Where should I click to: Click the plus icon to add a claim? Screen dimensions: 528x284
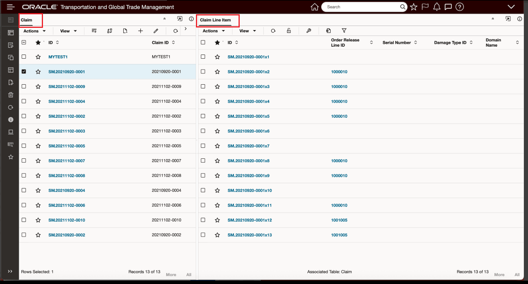[x=141, y=31]
